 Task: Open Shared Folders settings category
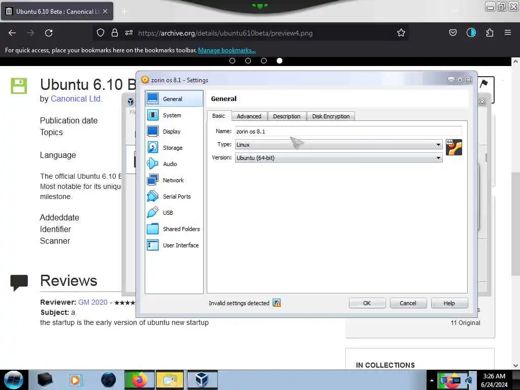click(174, 229)
